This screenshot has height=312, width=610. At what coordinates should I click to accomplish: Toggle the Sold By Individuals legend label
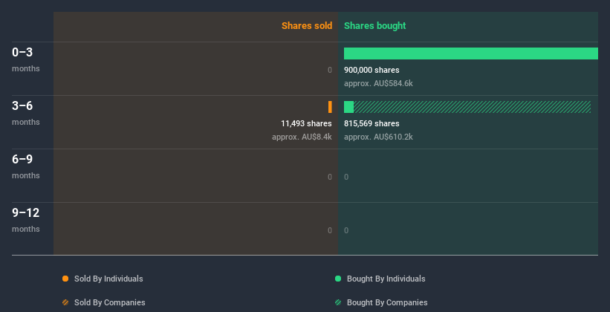click(108, 279)
